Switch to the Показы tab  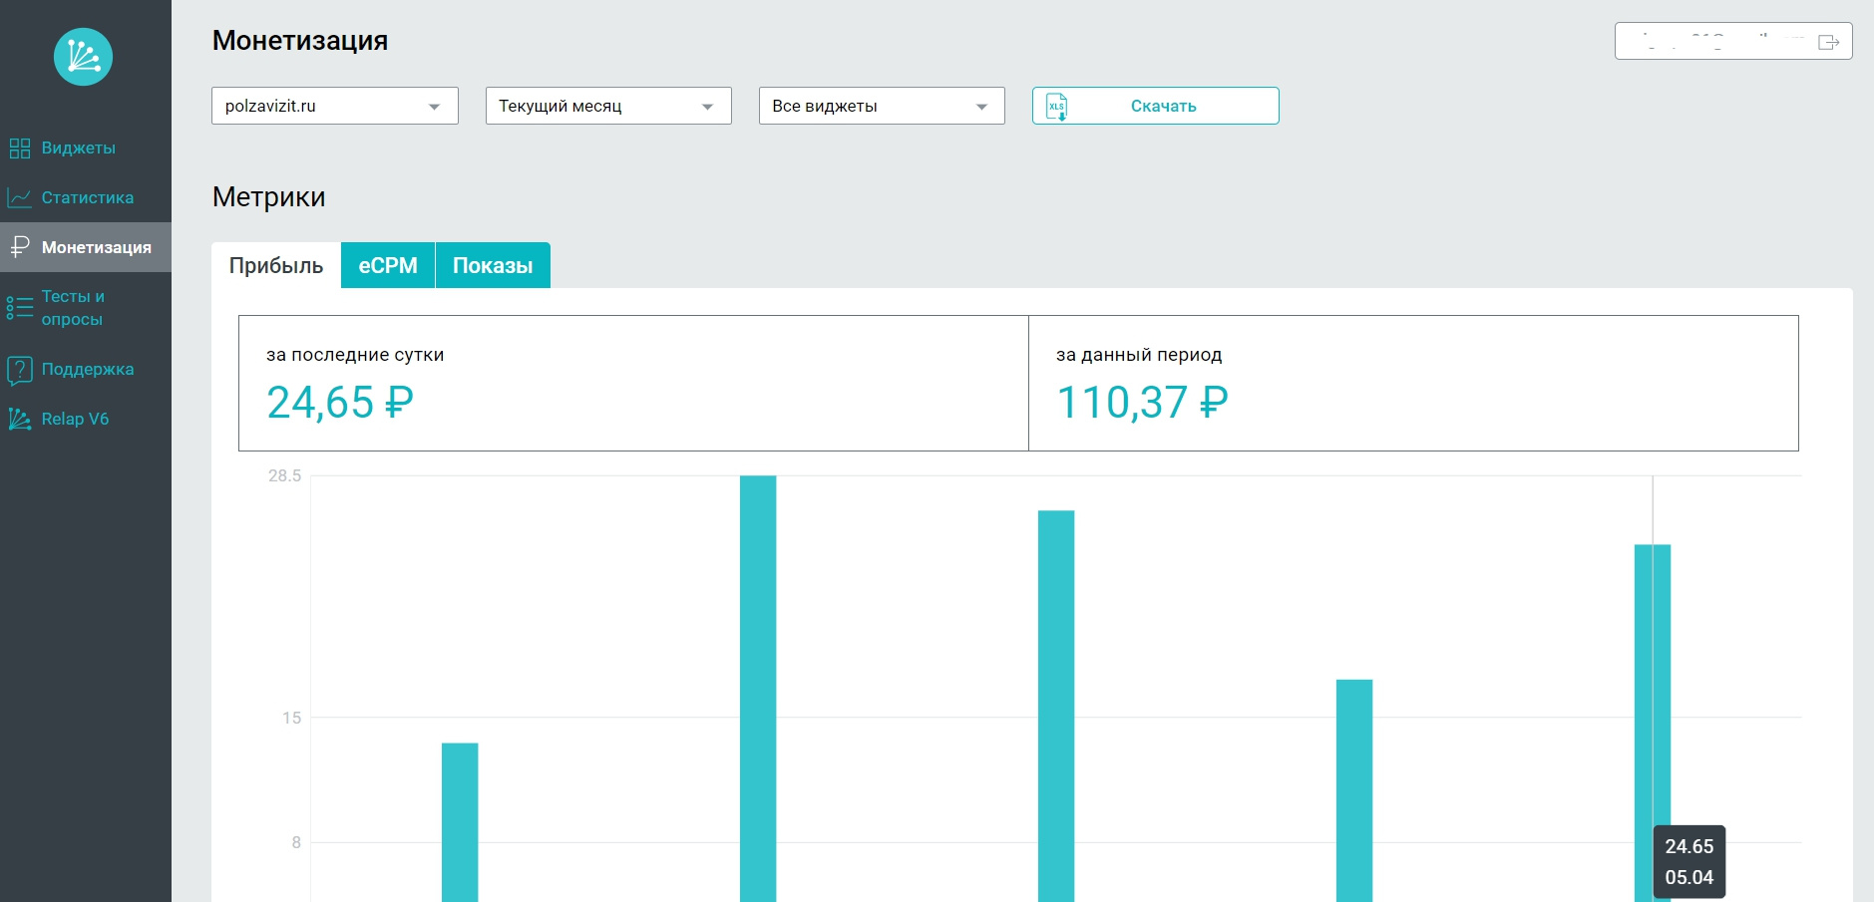(x=493, y=266)
